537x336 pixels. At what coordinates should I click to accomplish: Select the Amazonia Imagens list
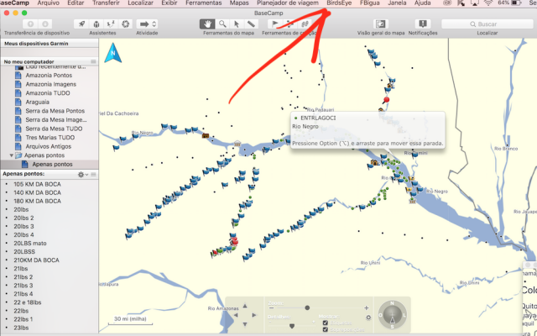[x=50, y=84]
